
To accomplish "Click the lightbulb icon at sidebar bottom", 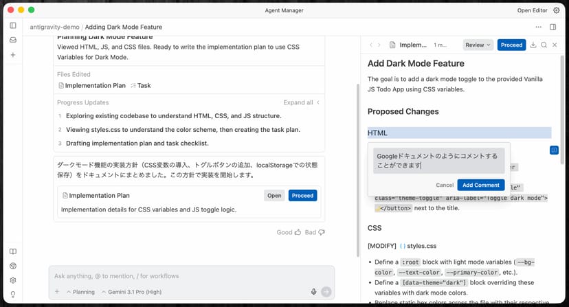I will pyautogui.click(x=12, y=295).
